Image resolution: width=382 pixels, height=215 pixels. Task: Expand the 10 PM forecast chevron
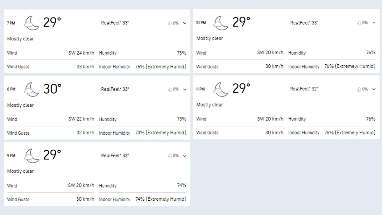click(x=374, y=23)
